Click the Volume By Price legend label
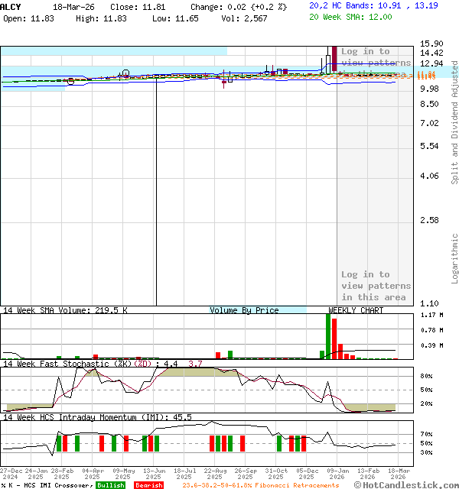Viewport: 459px width, 489px height. [244, 310]
